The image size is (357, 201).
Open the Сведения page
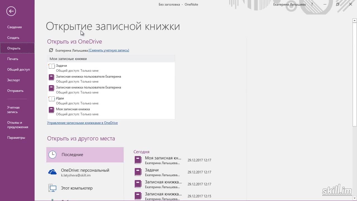[x=17, y=27]
